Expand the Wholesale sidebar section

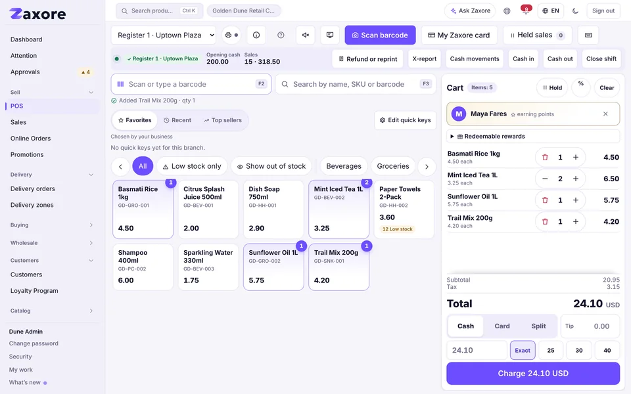[x=51, y=243]
